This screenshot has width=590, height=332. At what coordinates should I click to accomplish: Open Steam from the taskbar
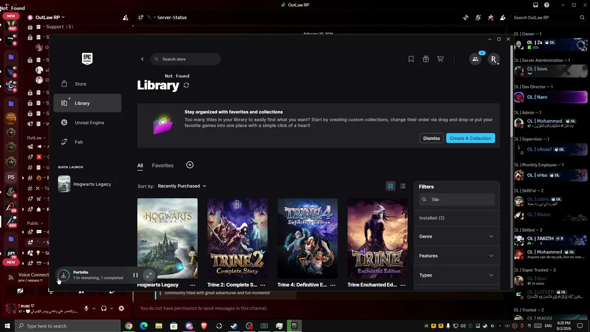point(234,326)
